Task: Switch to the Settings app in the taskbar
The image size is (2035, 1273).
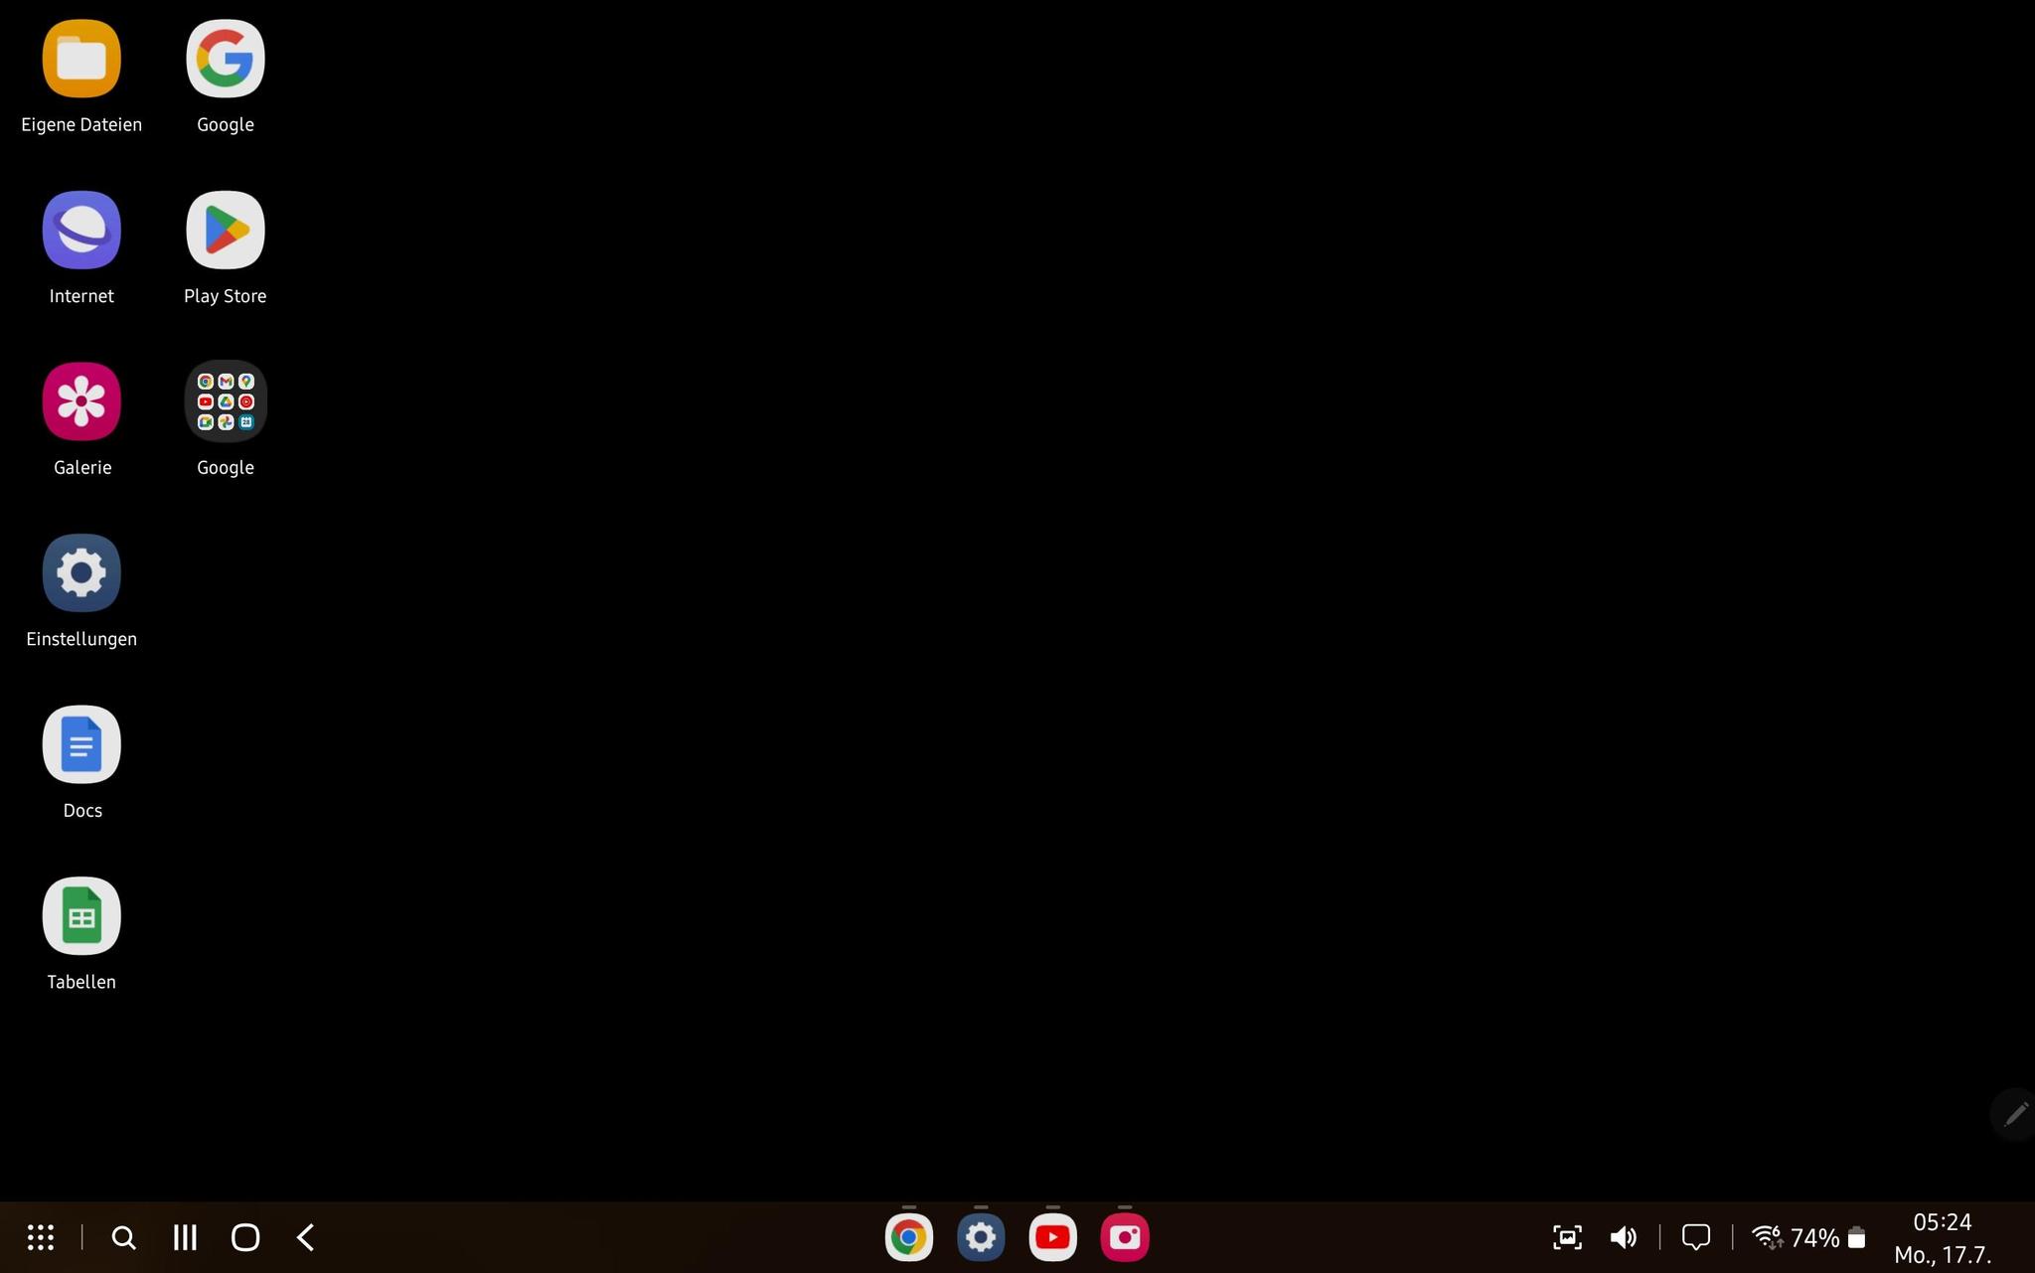Action: (981, 1237)
